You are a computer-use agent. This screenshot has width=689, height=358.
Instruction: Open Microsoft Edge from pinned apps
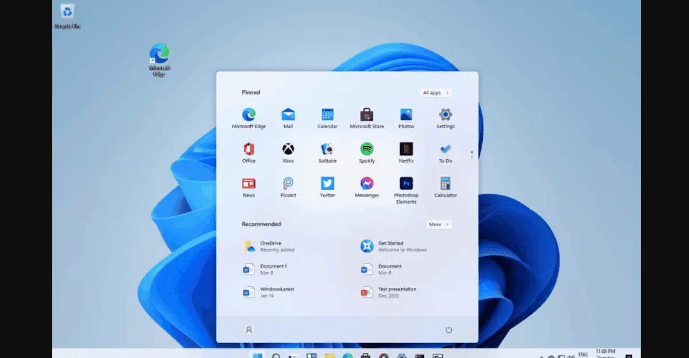249,118
